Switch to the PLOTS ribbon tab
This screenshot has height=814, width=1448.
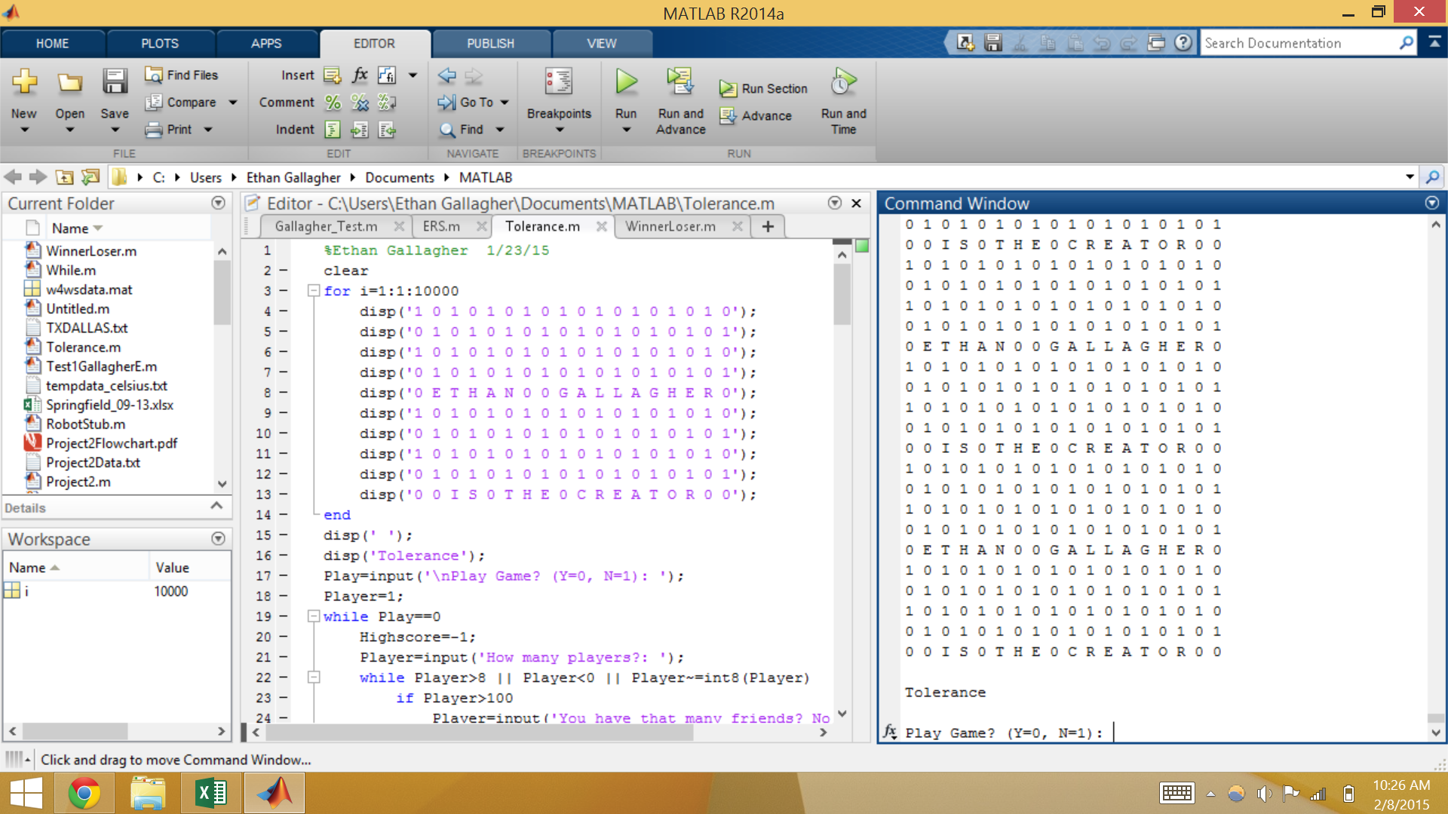point(160,44)
